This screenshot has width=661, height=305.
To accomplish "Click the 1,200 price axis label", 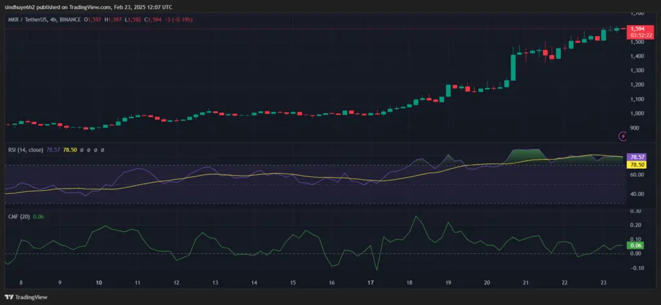I will pos(637,85).
